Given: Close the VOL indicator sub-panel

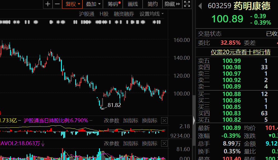Looking at the screenshot, I should click(164, 144).
